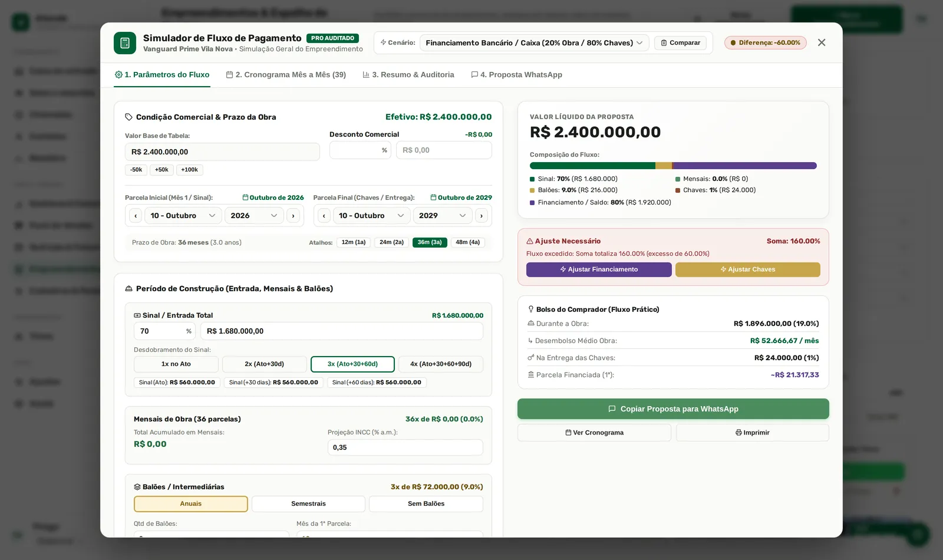This screenshot has height=560, width=943.
Task: Click the Sinal percentage field with 70
Action: pyautogui.click(x=165, y=331)
